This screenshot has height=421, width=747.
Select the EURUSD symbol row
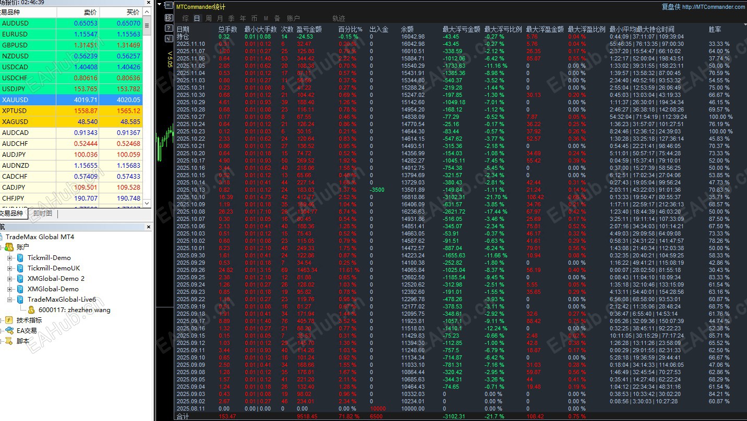(x=71, y=34)
